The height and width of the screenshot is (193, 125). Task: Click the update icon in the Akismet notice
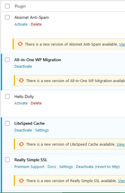[20, 44]
